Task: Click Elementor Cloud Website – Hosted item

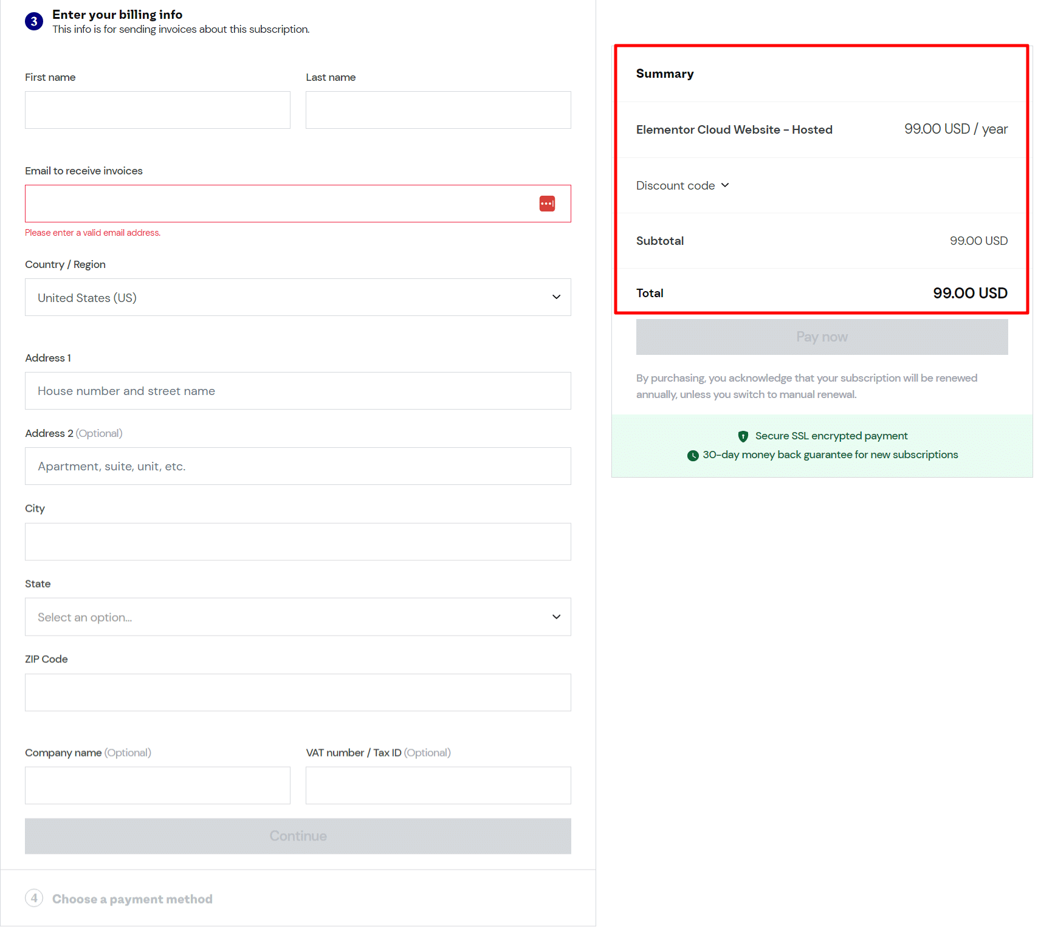Action: (734, 129)
